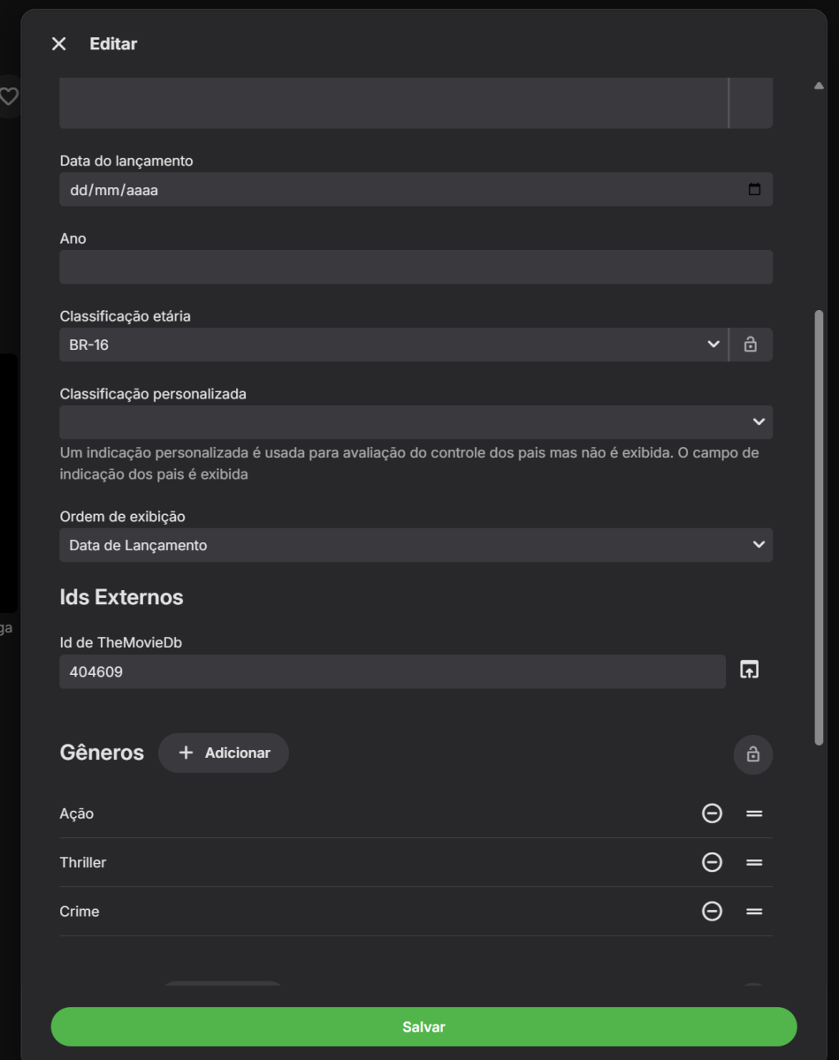Image resolution: width=839 pixels, height=1060 pixels.
Task: Open the Ordem de exibição dropdown
Action: [758, 545]
